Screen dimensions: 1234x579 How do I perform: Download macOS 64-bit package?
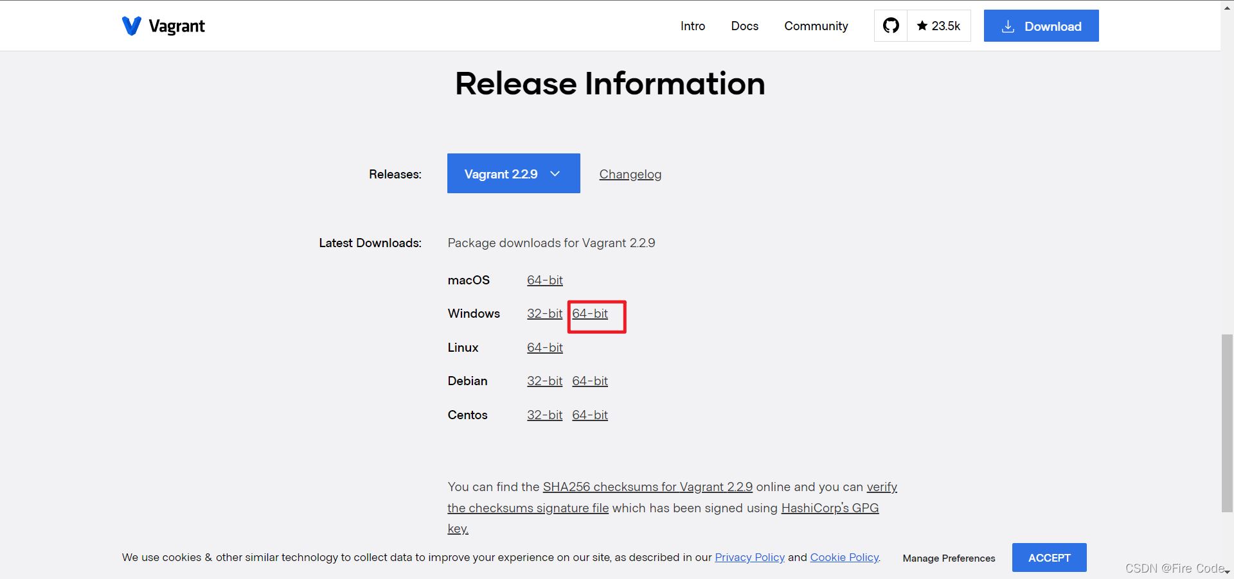click(x=544, y=281)
